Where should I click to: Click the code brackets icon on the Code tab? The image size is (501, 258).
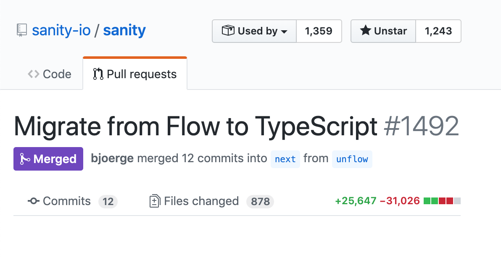coord(33,74)
